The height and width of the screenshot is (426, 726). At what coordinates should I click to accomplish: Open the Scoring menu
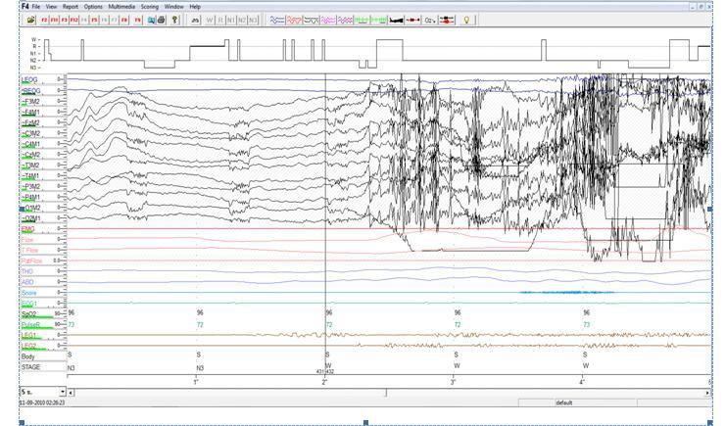(x=149, y=7)
